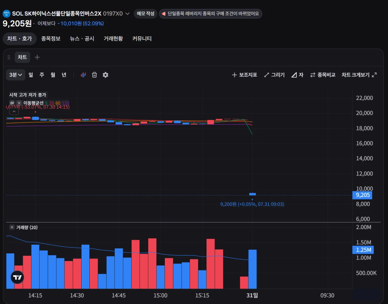Click the 시작 고가 저가 종가 legend
The width and height of the screenshot is (388, 304).
(x=28, y=95)
